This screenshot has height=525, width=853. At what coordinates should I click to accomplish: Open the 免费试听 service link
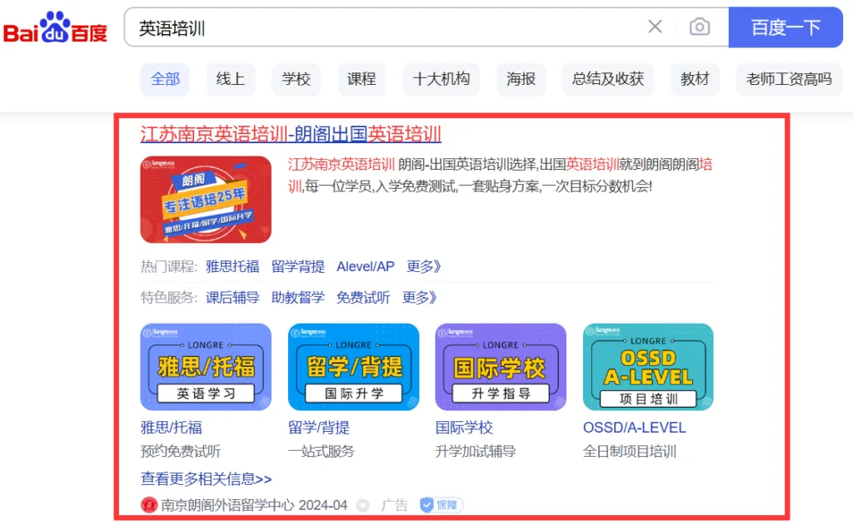[x=363, y=297]
